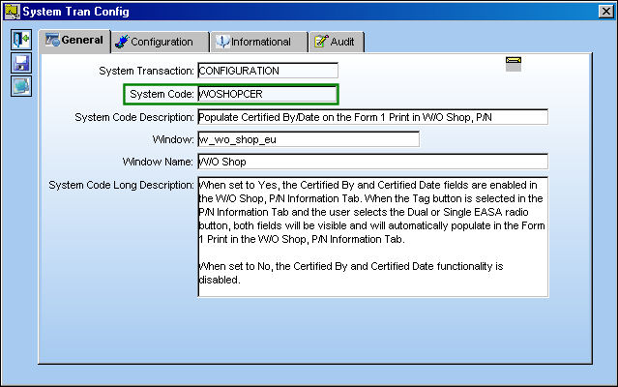This screenshot has height=387, width=618.
Task: Click the Window Name label
Action: pos(158,162)
